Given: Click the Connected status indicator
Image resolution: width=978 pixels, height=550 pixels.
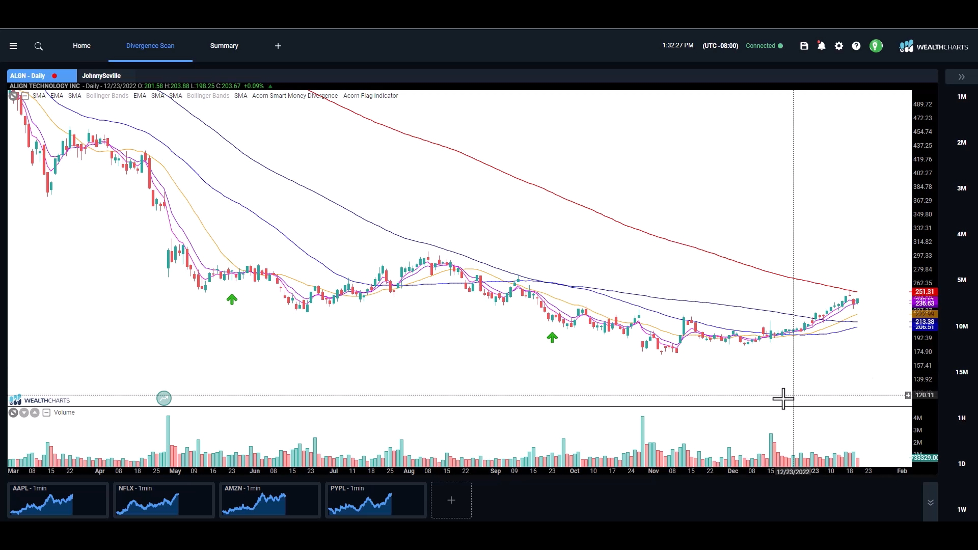Looking at the screenshot, I should (764, 46).
